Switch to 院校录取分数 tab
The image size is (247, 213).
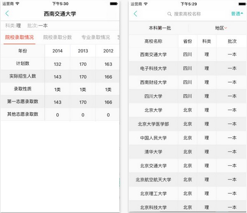(x=58, y=37)
